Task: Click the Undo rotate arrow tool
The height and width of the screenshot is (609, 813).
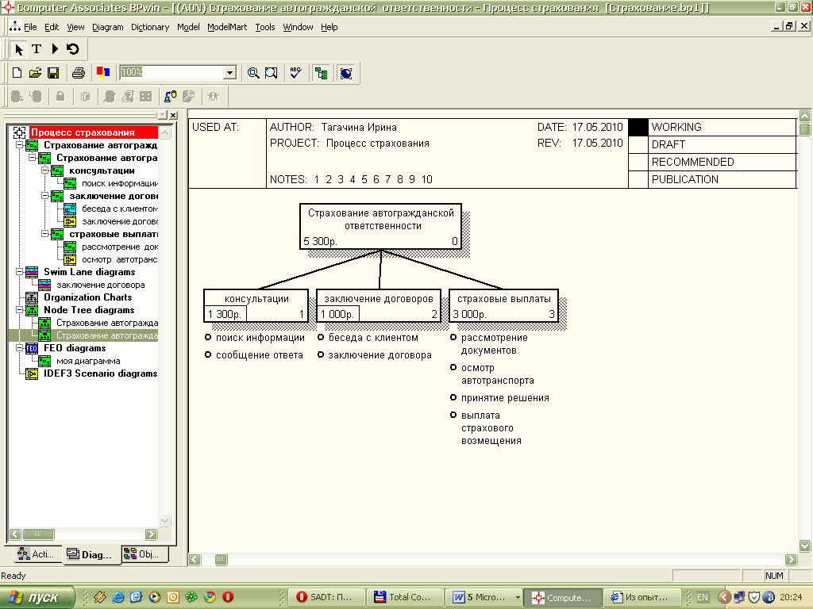Action: (x=72, y=49)
